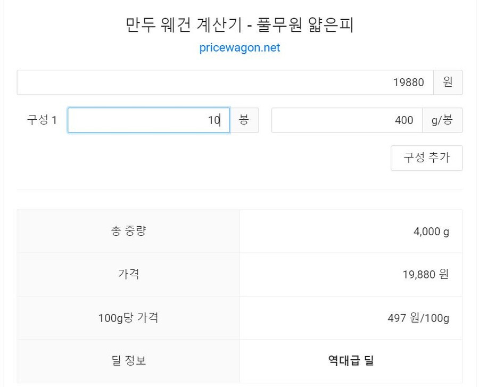The width and height of the screenshot is (479, 387).
Task: Click the horizontal divider above results table
Action: [x=240, y=190]
